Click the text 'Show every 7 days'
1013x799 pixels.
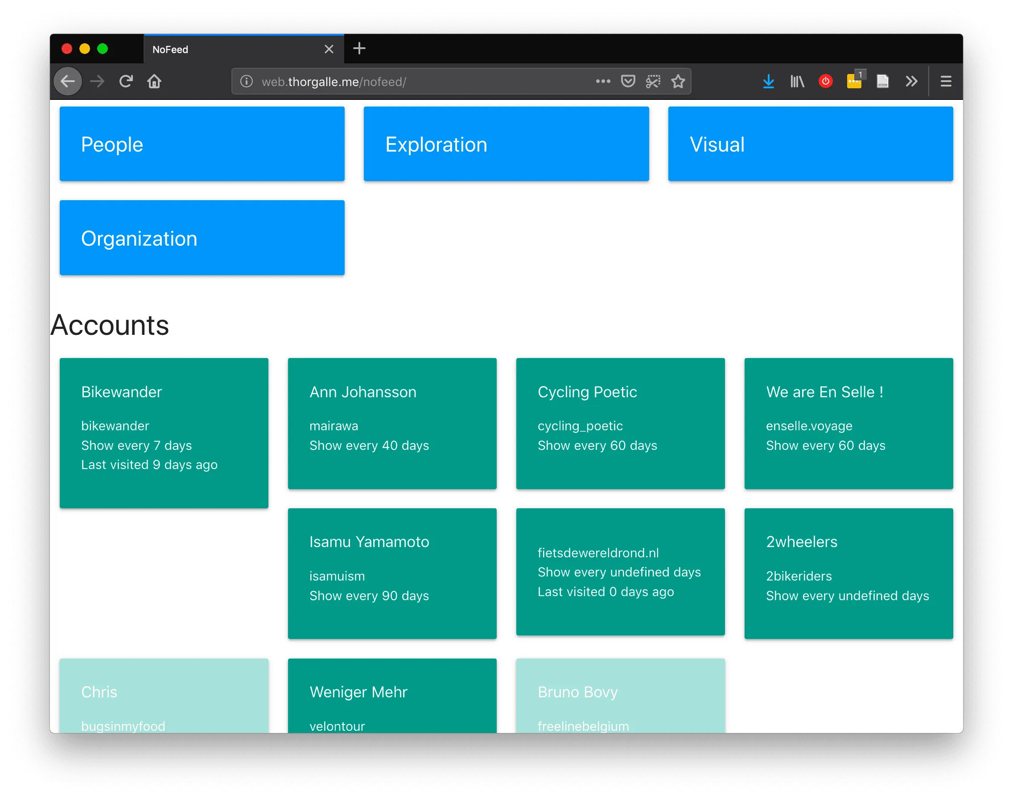[x=136, y=445]
